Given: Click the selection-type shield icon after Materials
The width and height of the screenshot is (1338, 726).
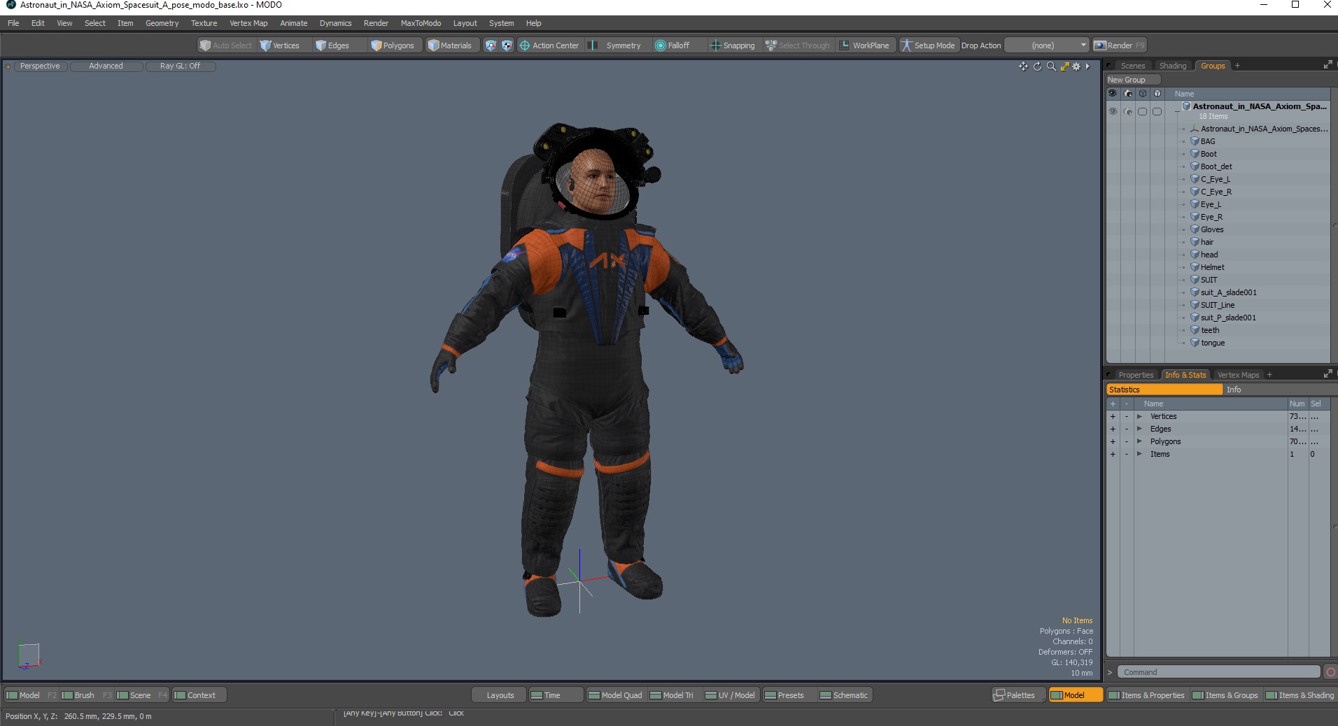Looking at the screenshot, I should pyautogui.click(x=491, y=45).
